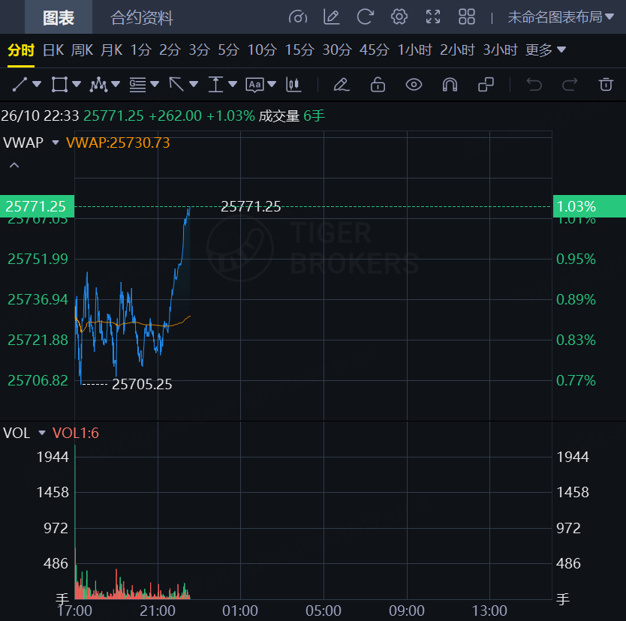Image resolution: width=626 pixels, height=621 pixels.
Task: Select the 日K timeframe
Action: (53, 50)
